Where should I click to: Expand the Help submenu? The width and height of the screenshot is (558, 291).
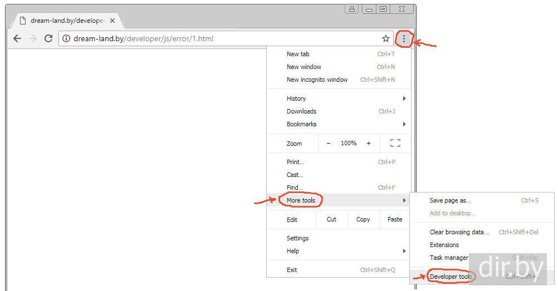pos(339,251)
